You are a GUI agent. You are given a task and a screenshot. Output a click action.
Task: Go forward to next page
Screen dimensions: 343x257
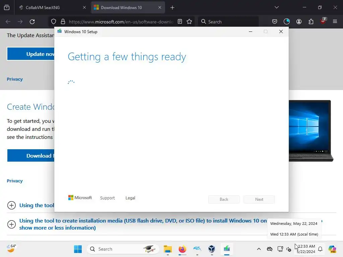[20, 22]
